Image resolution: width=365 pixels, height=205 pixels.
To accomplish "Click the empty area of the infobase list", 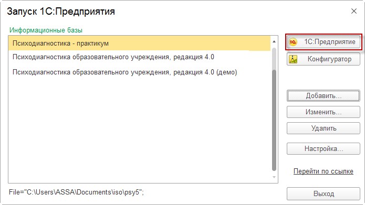I will [x=139, y=130].
